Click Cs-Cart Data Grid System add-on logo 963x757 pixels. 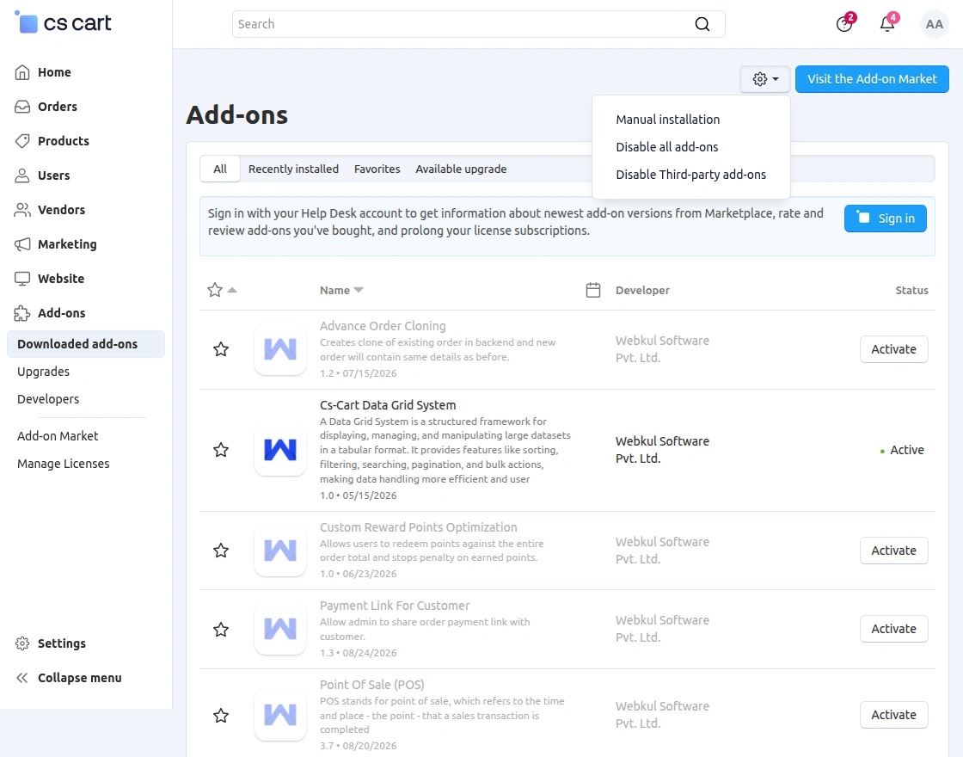coord(280,450)
